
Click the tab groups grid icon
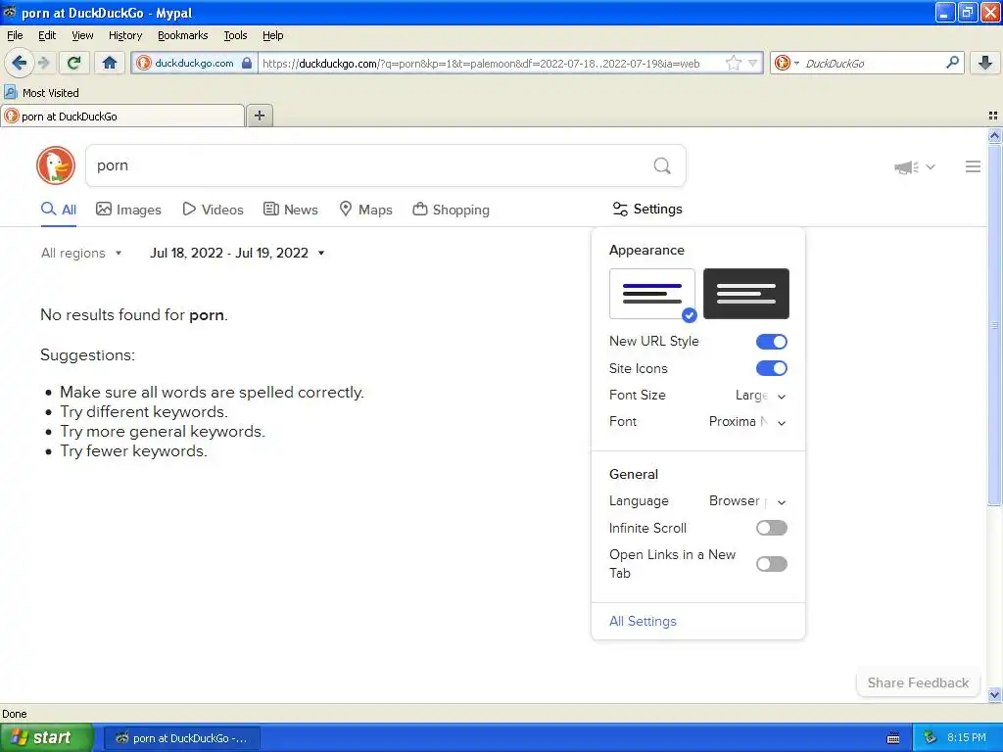coord(993,116)
